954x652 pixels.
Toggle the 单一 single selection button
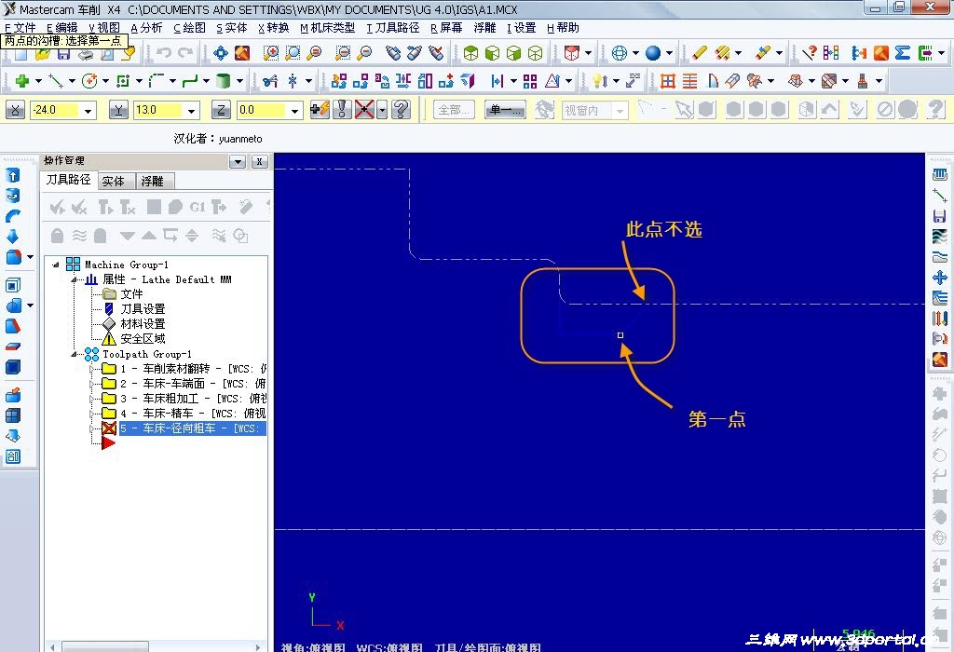pos(506,110)
